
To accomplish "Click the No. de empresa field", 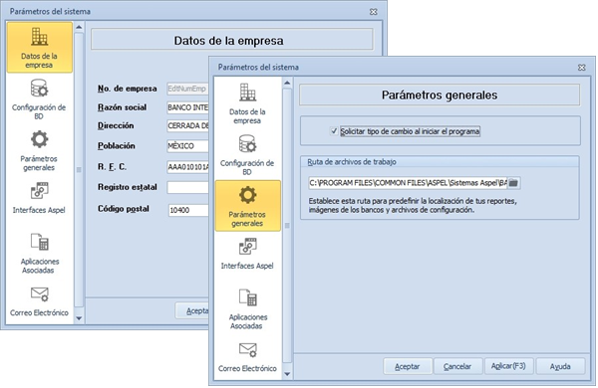I will tap(187, 89).
